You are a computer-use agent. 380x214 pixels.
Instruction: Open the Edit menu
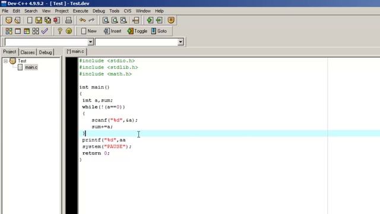(16, 11)
